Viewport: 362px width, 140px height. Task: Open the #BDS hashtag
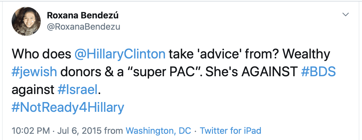tap(319, 72)
